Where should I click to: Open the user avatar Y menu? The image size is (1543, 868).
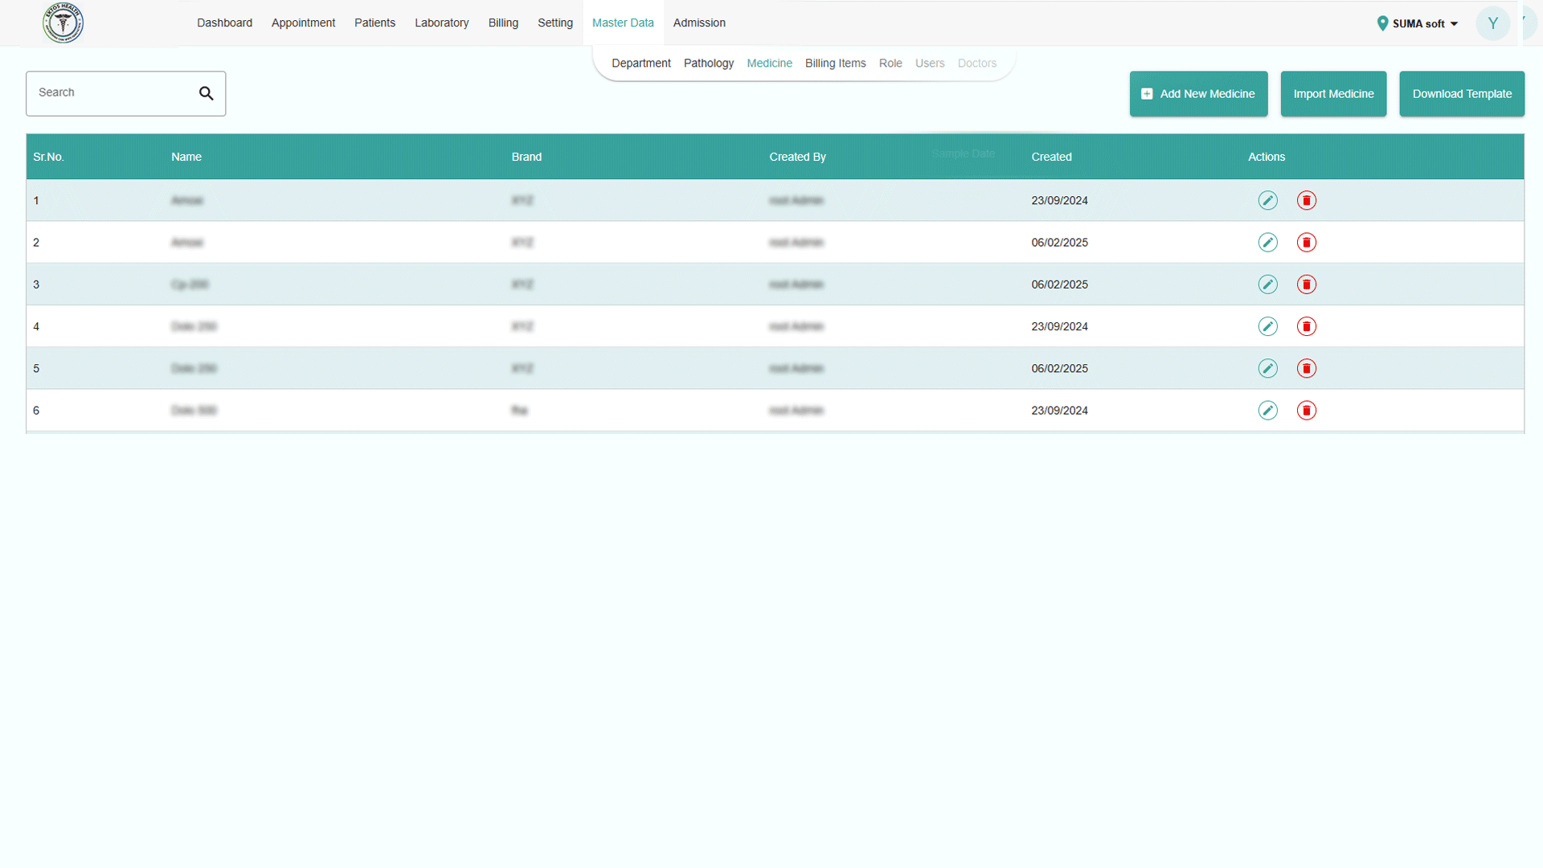[1492, 23]
